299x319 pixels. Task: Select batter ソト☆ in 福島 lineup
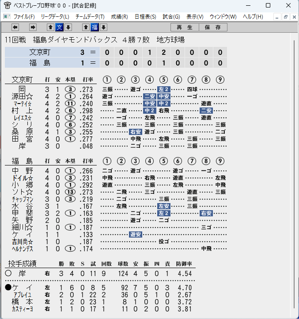click(22, 192)
